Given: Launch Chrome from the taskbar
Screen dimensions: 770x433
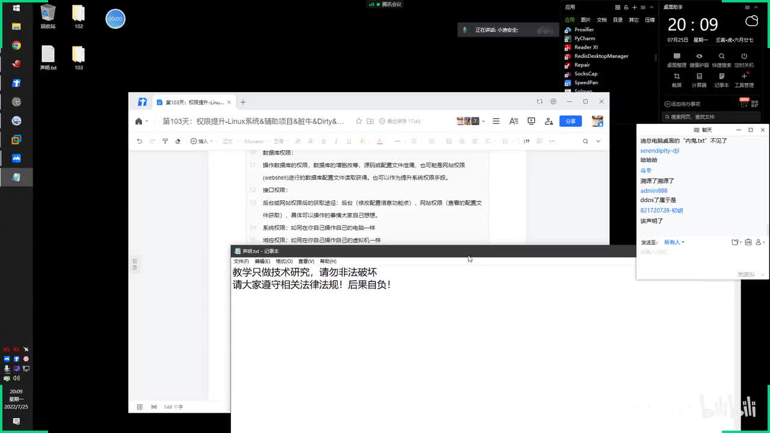Looking at the screenshot, I should 16,46.
